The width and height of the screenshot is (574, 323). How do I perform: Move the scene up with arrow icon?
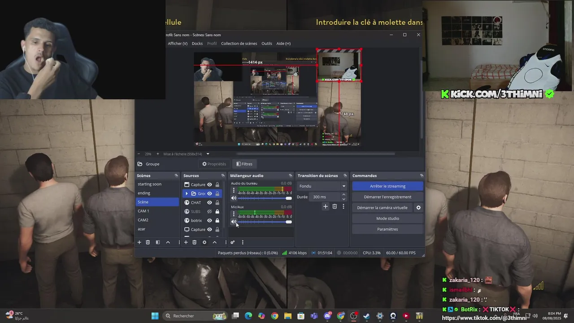(168, 242)
